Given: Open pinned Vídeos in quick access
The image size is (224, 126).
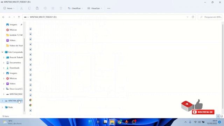Looking at the screenshot, I should [13, 40].
